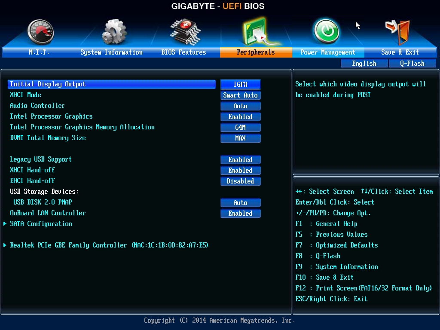Viewport: 440px width, 330px height.
Task: Expand the Realtek PCIe GBE controller arrow
Action: (5, 245)
